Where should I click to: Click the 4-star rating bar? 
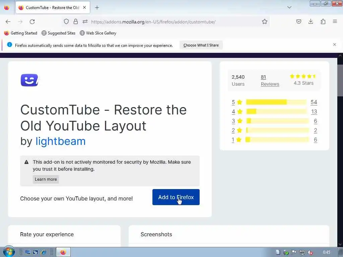point(276,111)
